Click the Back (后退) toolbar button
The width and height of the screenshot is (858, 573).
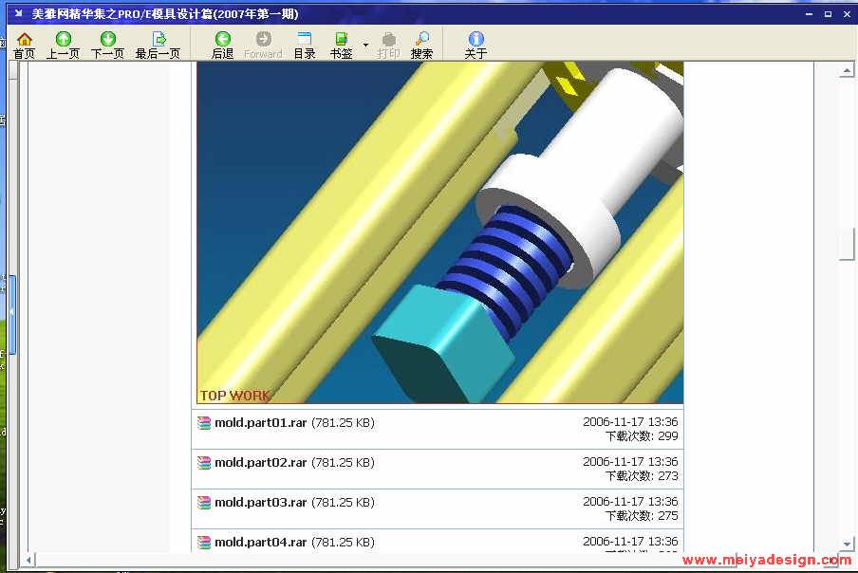pos(222,45)
